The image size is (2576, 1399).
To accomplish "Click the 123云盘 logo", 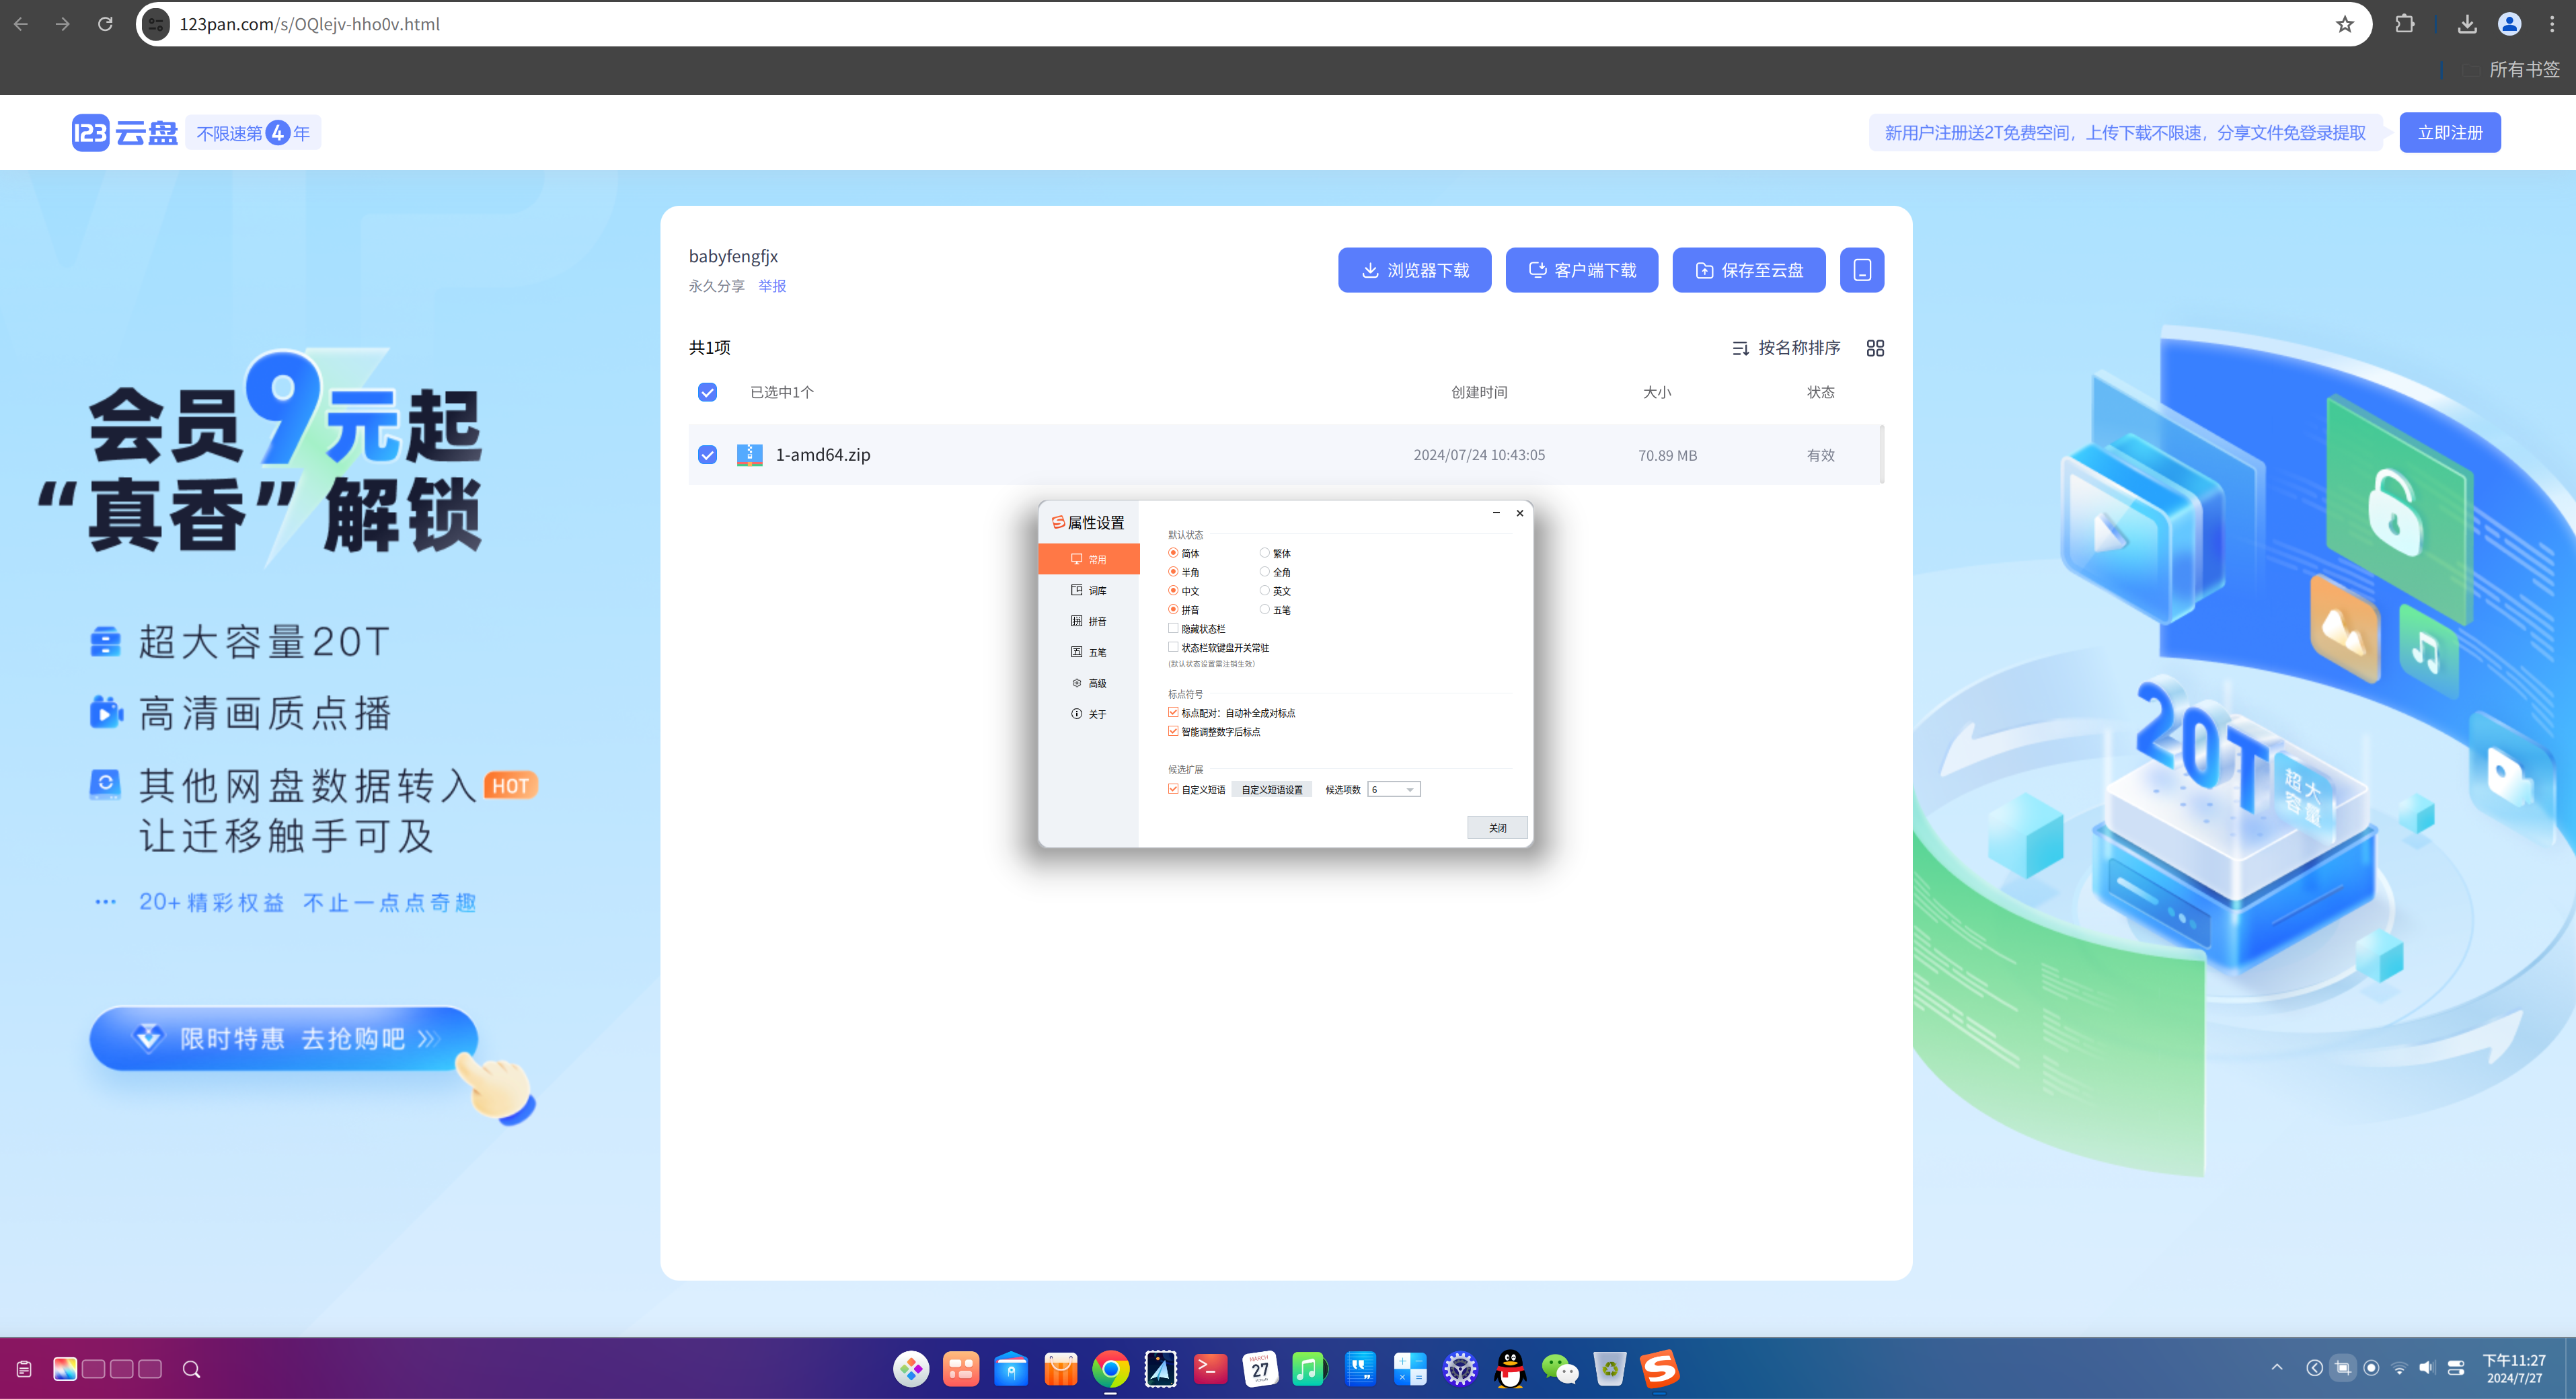I will 124,133.
